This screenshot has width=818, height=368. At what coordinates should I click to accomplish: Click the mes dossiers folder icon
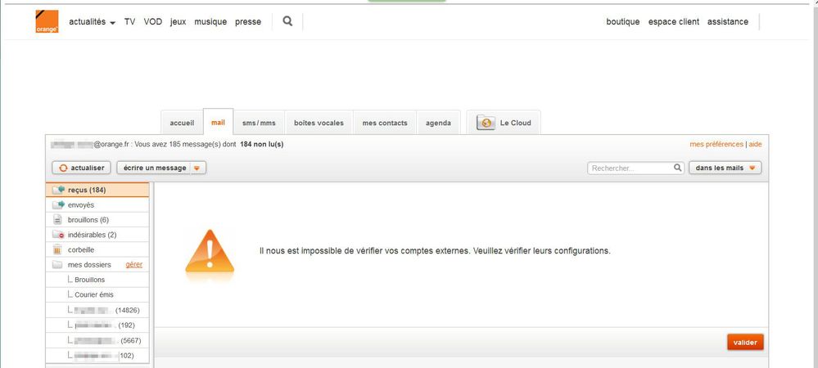click(58, 265)
